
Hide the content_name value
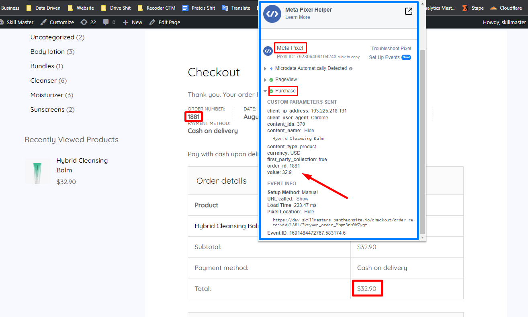click(x=309, y=131)
